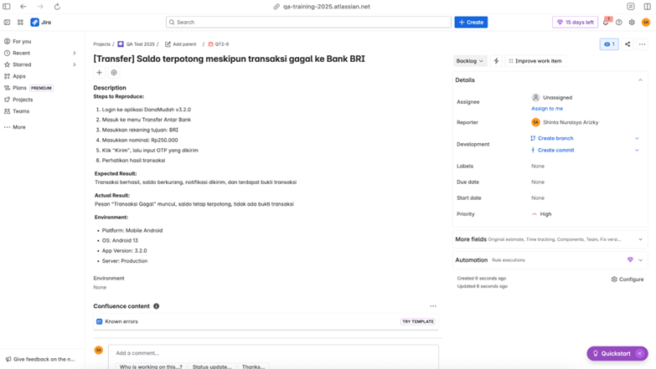Click the browser address bar URL
The width and height of the screenshot is (656, 369).
click(327, 6)
